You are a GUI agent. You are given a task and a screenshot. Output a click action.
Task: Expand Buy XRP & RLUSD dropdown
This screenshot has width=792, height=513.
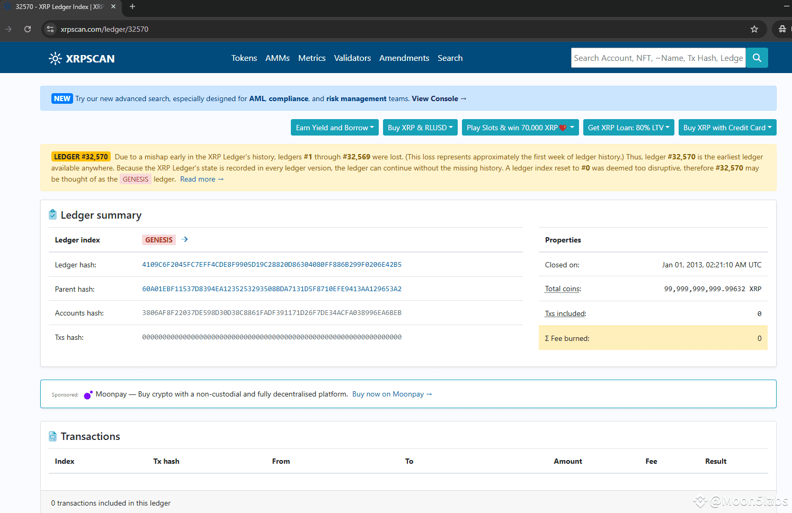tap(420, 128)
